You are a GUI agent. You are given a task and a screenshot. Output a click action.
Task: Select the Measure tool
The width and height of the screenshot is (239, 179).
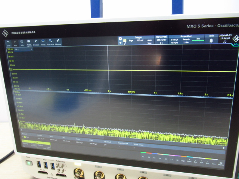click(58, 42)
